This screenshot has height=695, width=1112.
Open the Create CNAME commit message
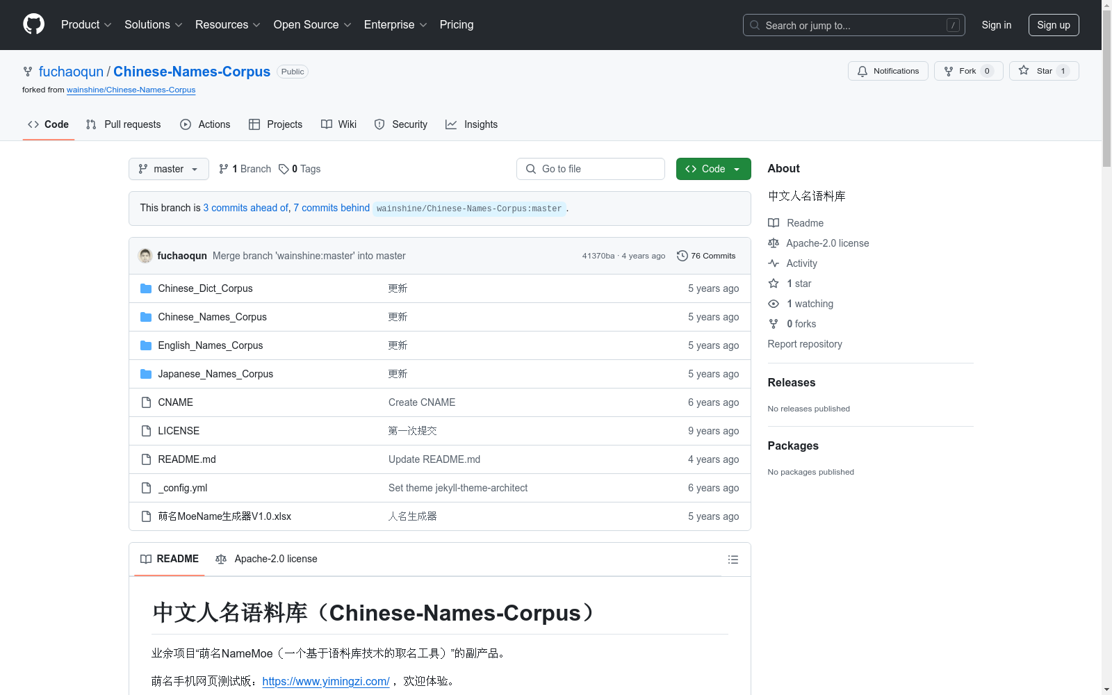coord(422,402)
